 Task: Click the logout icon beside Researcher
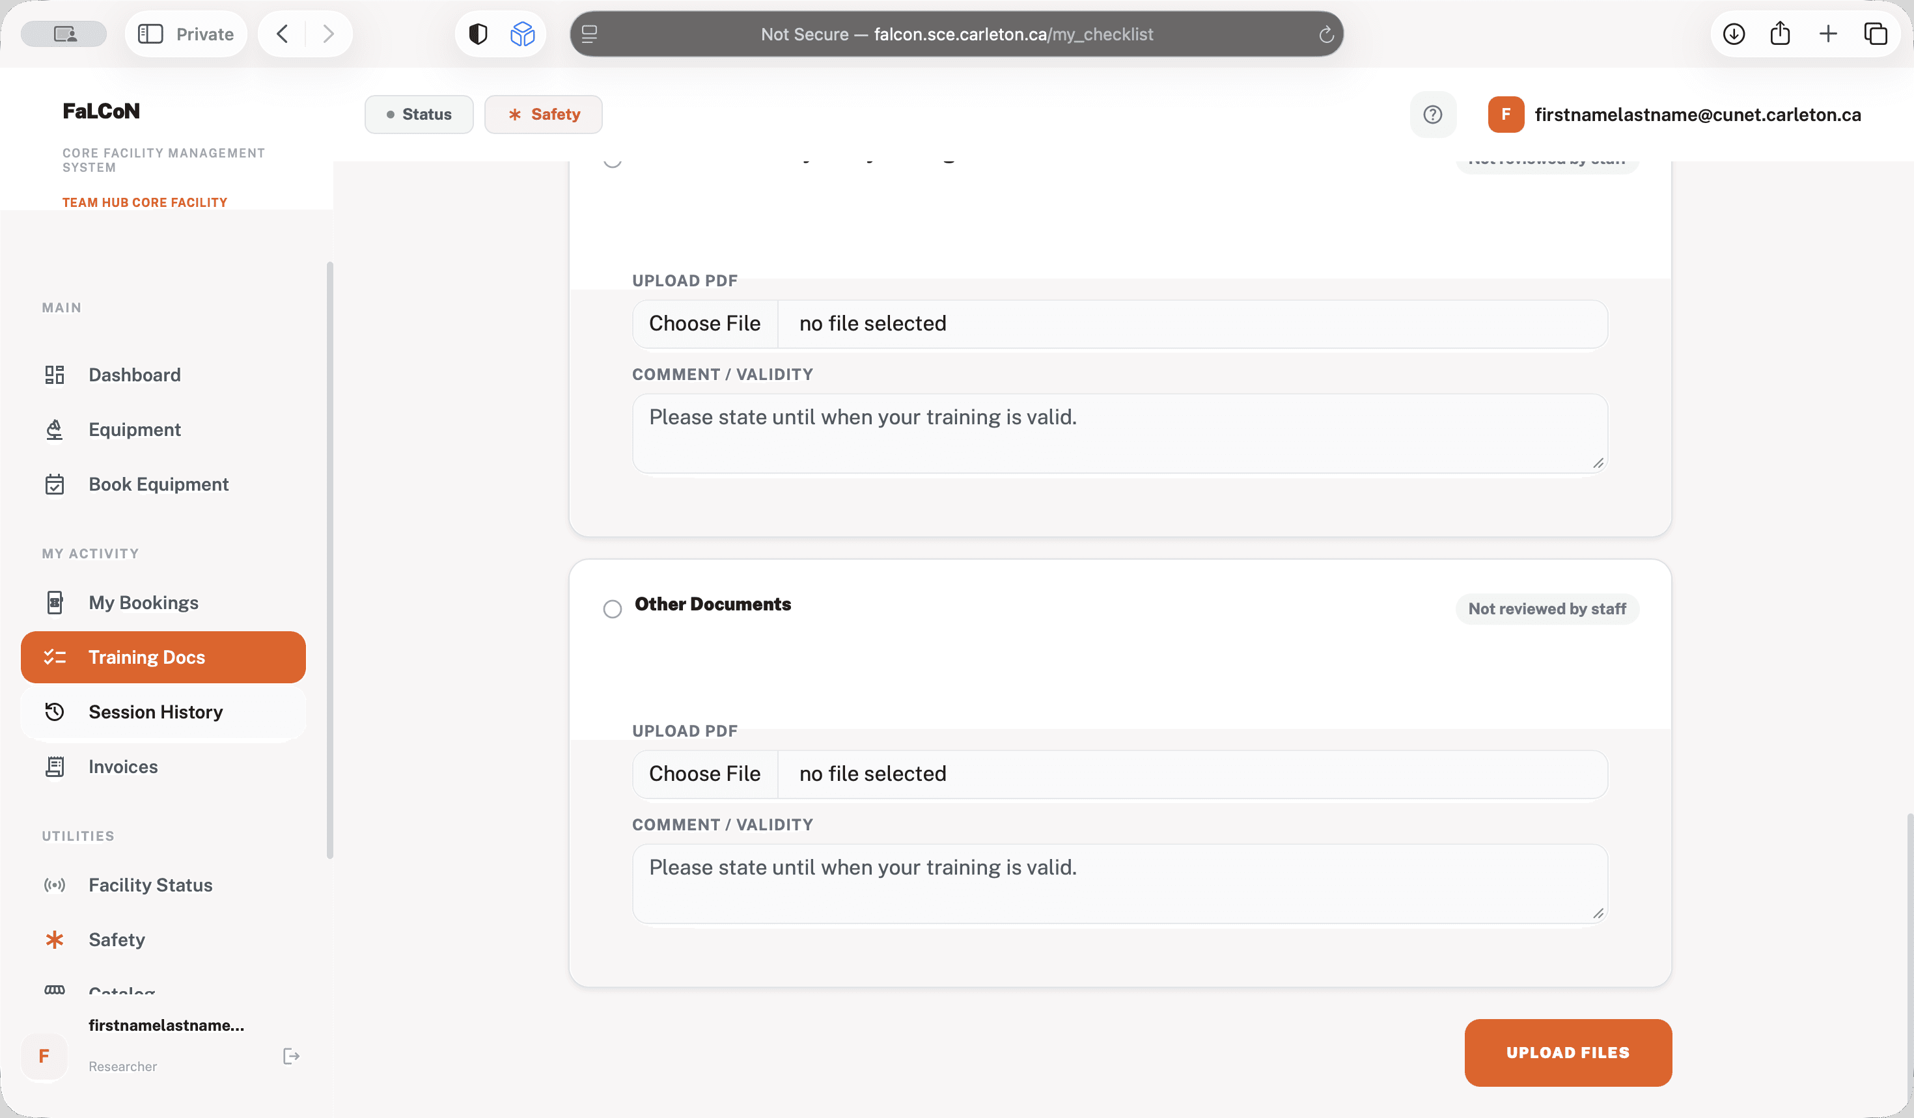tap(291, 1057)
